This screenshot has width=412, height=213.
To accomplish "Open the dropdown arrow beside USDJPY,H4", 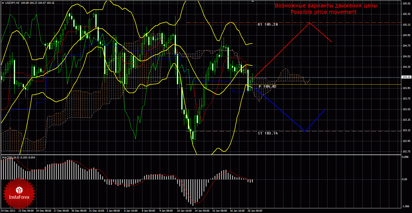I will tap(2, 3).
